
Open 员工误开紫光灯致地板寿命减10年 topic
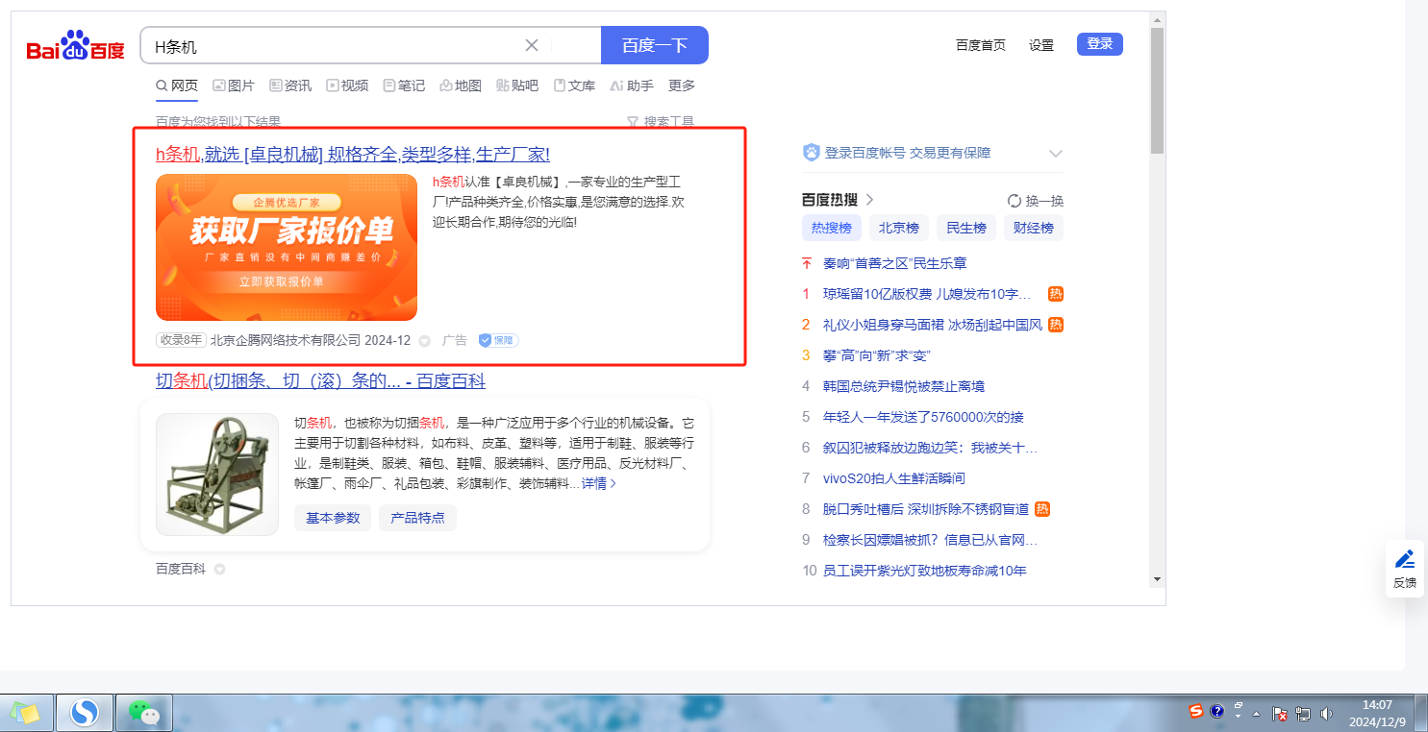tap(925, 571)
